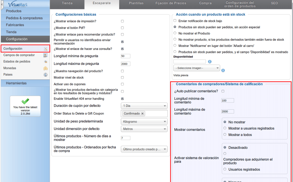The width and height of the screenshot is (293, 182).
Task: Check Activar uso de cupones
Action: [x=123, y=84]
